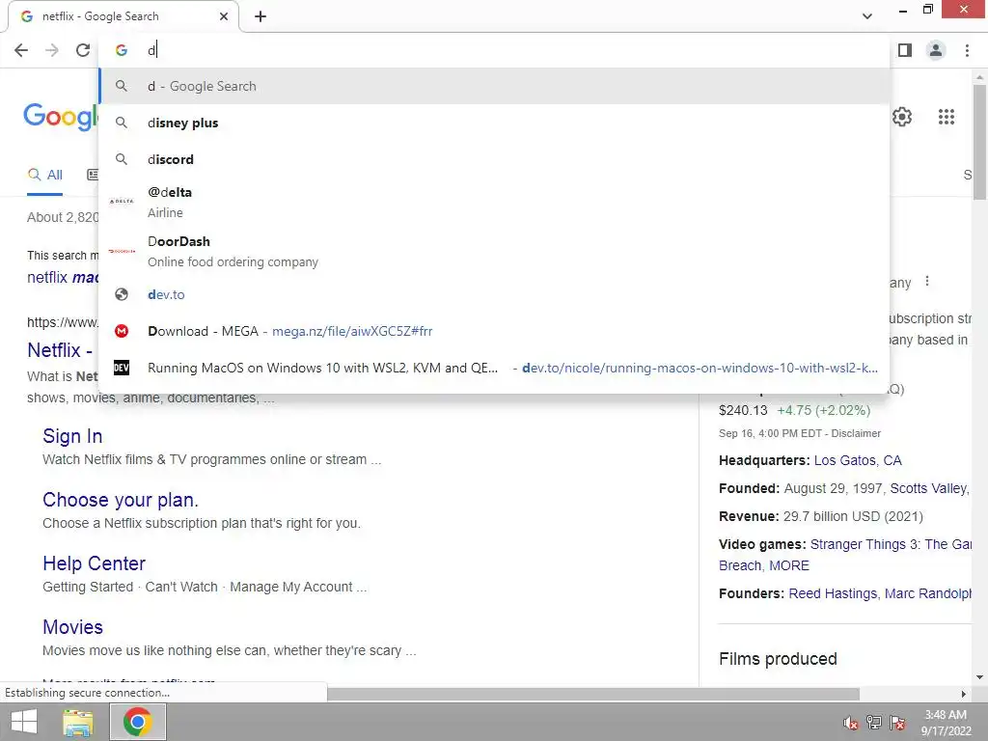The height and width of the screenshot is (741, 988).
Task: Click the red MEGA icon
Action: coord(122,331)
